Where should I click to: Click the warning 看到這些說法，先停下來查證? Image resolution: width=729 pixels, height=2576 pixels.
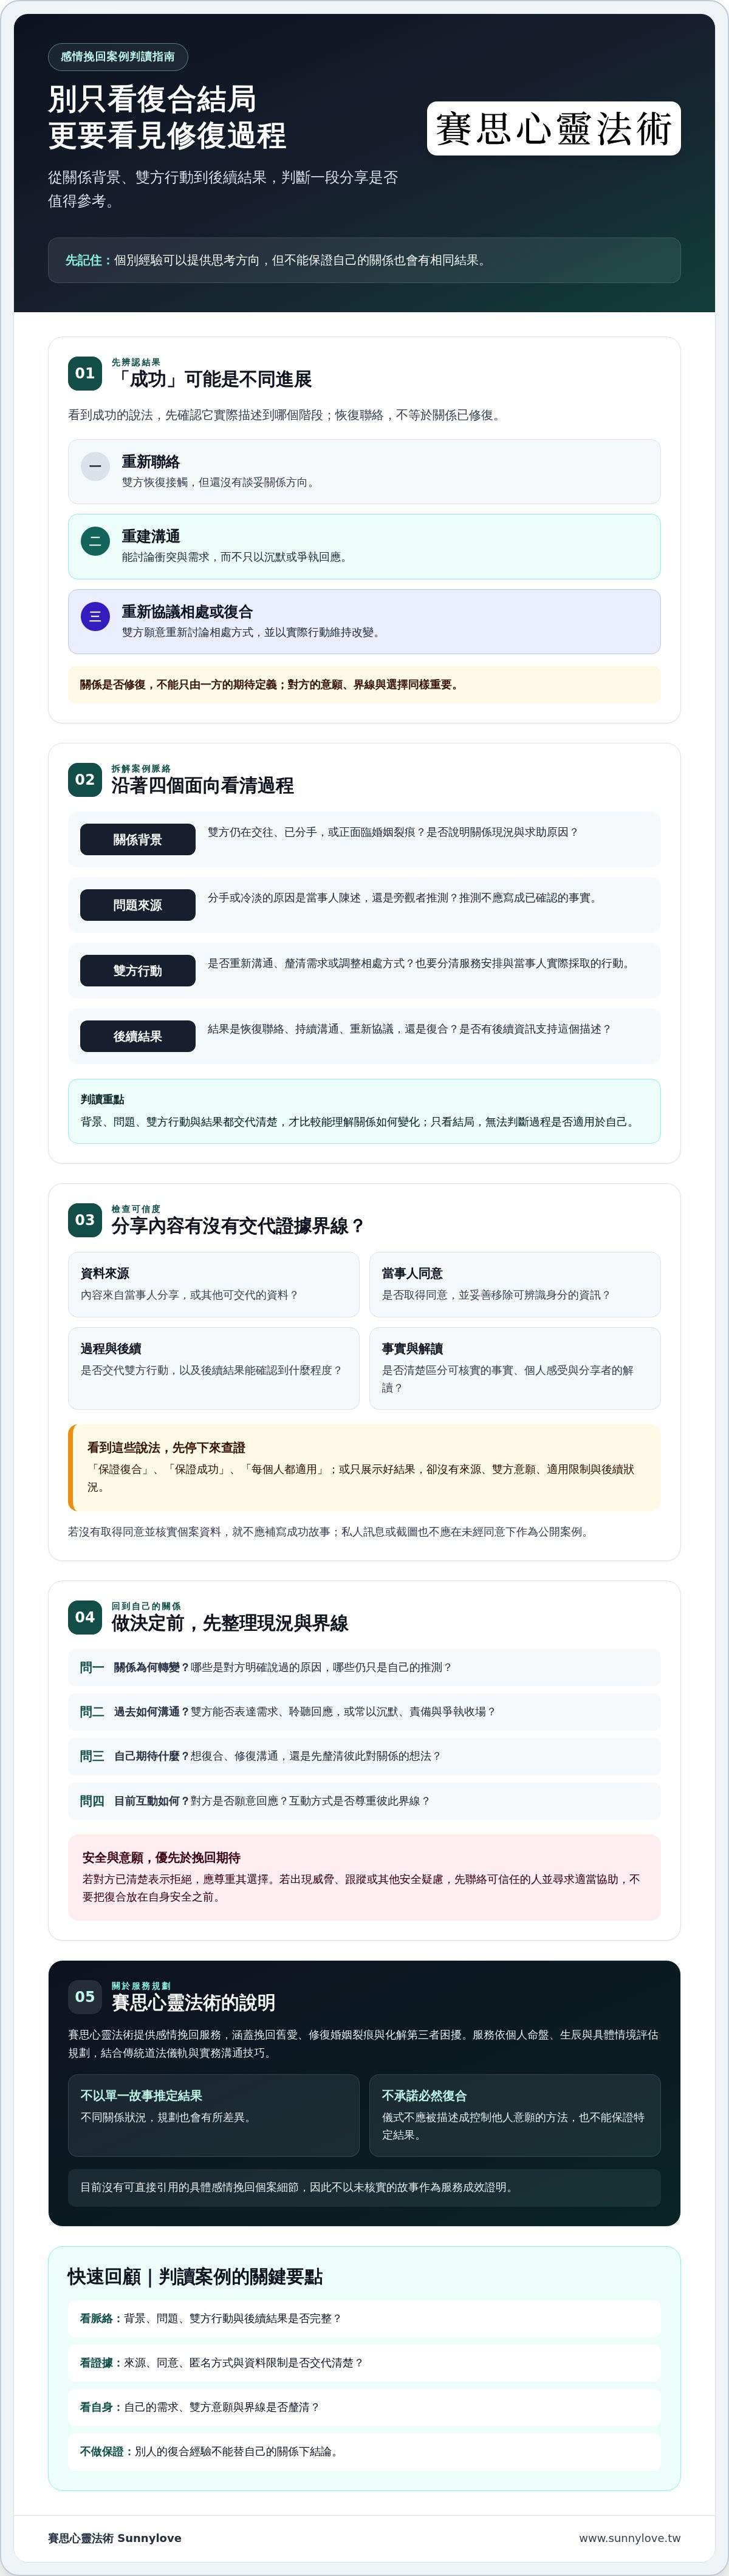click(x=364, y=1467)
